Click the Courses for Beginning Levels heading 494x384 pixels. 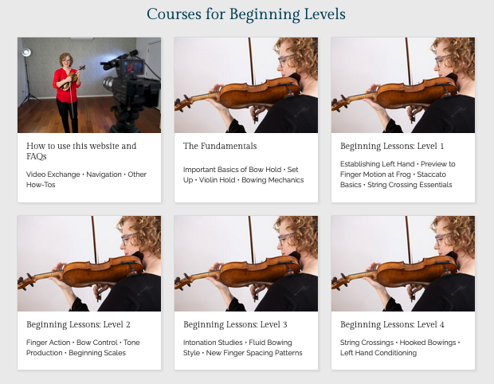[x=246, y=14]
